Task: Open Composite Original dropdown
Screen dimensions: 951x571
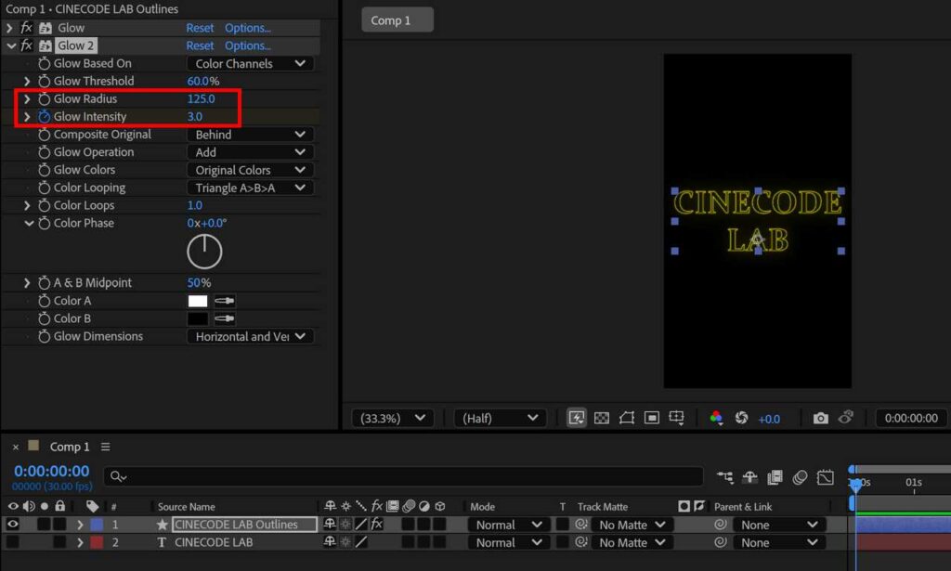Action: pyautogui.click(x=250, y=135)
